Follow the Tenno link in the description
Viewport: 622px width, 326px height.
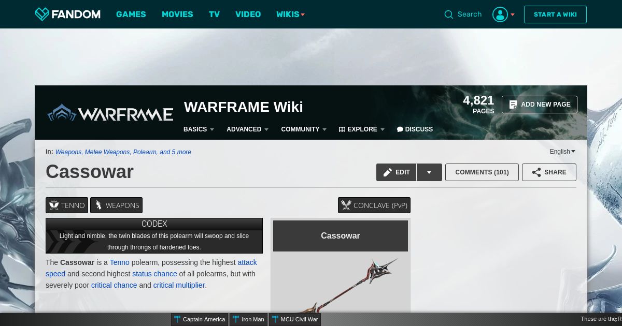coord(120,262)
